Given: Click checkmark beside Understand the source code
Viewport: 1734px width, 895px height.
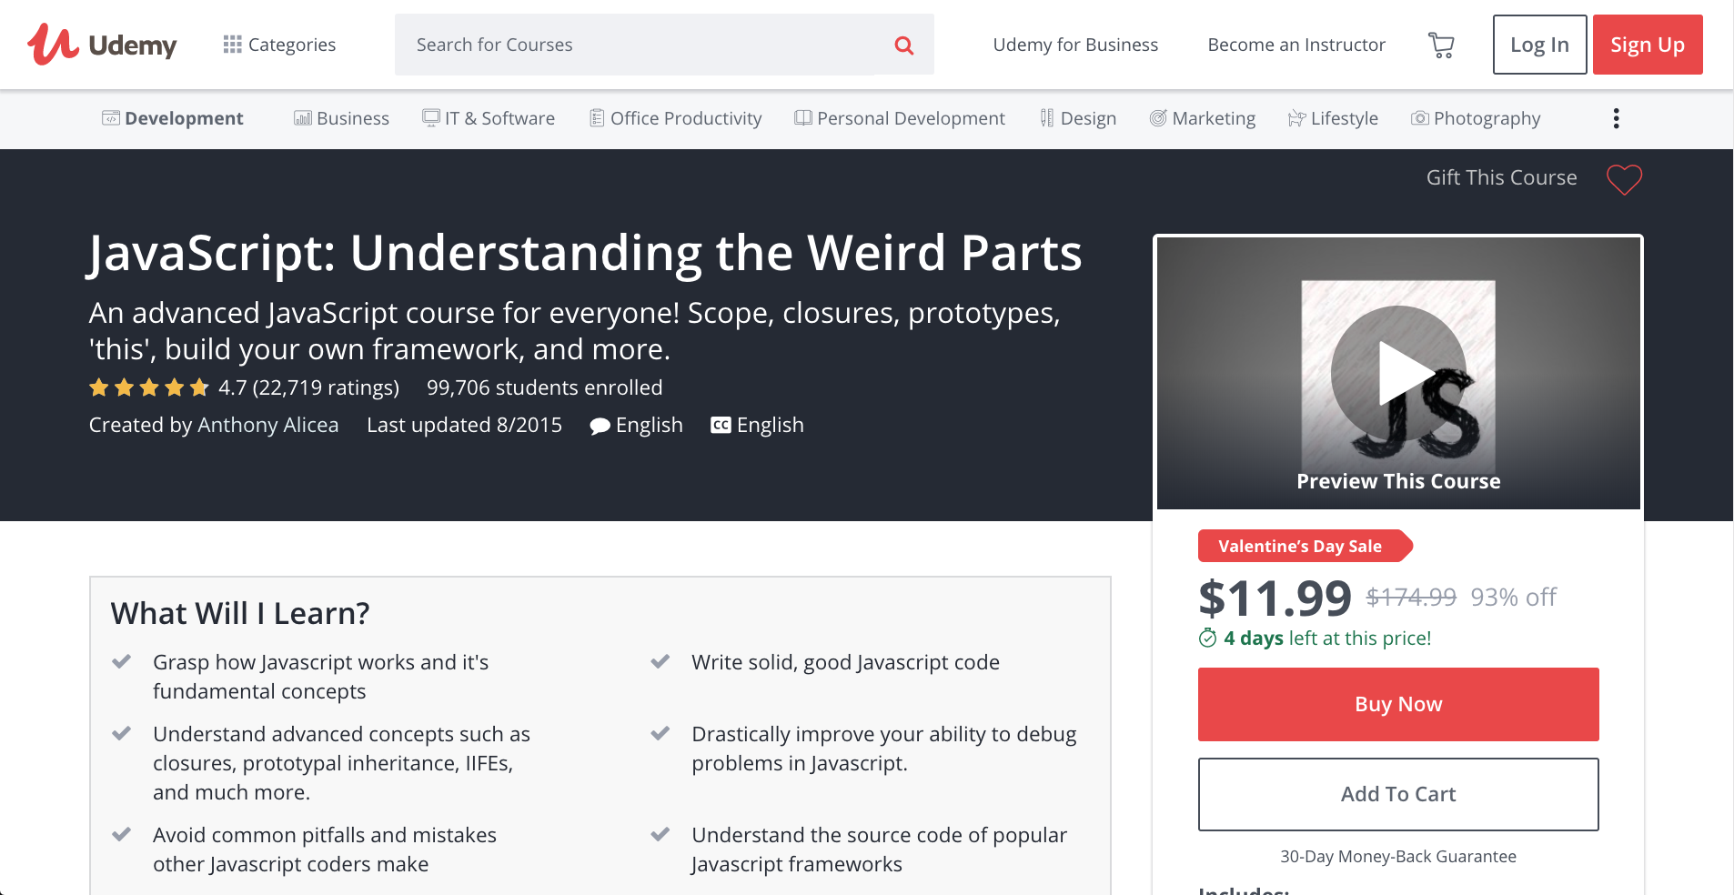Looking at the screenshot, I should coord(660,834).
